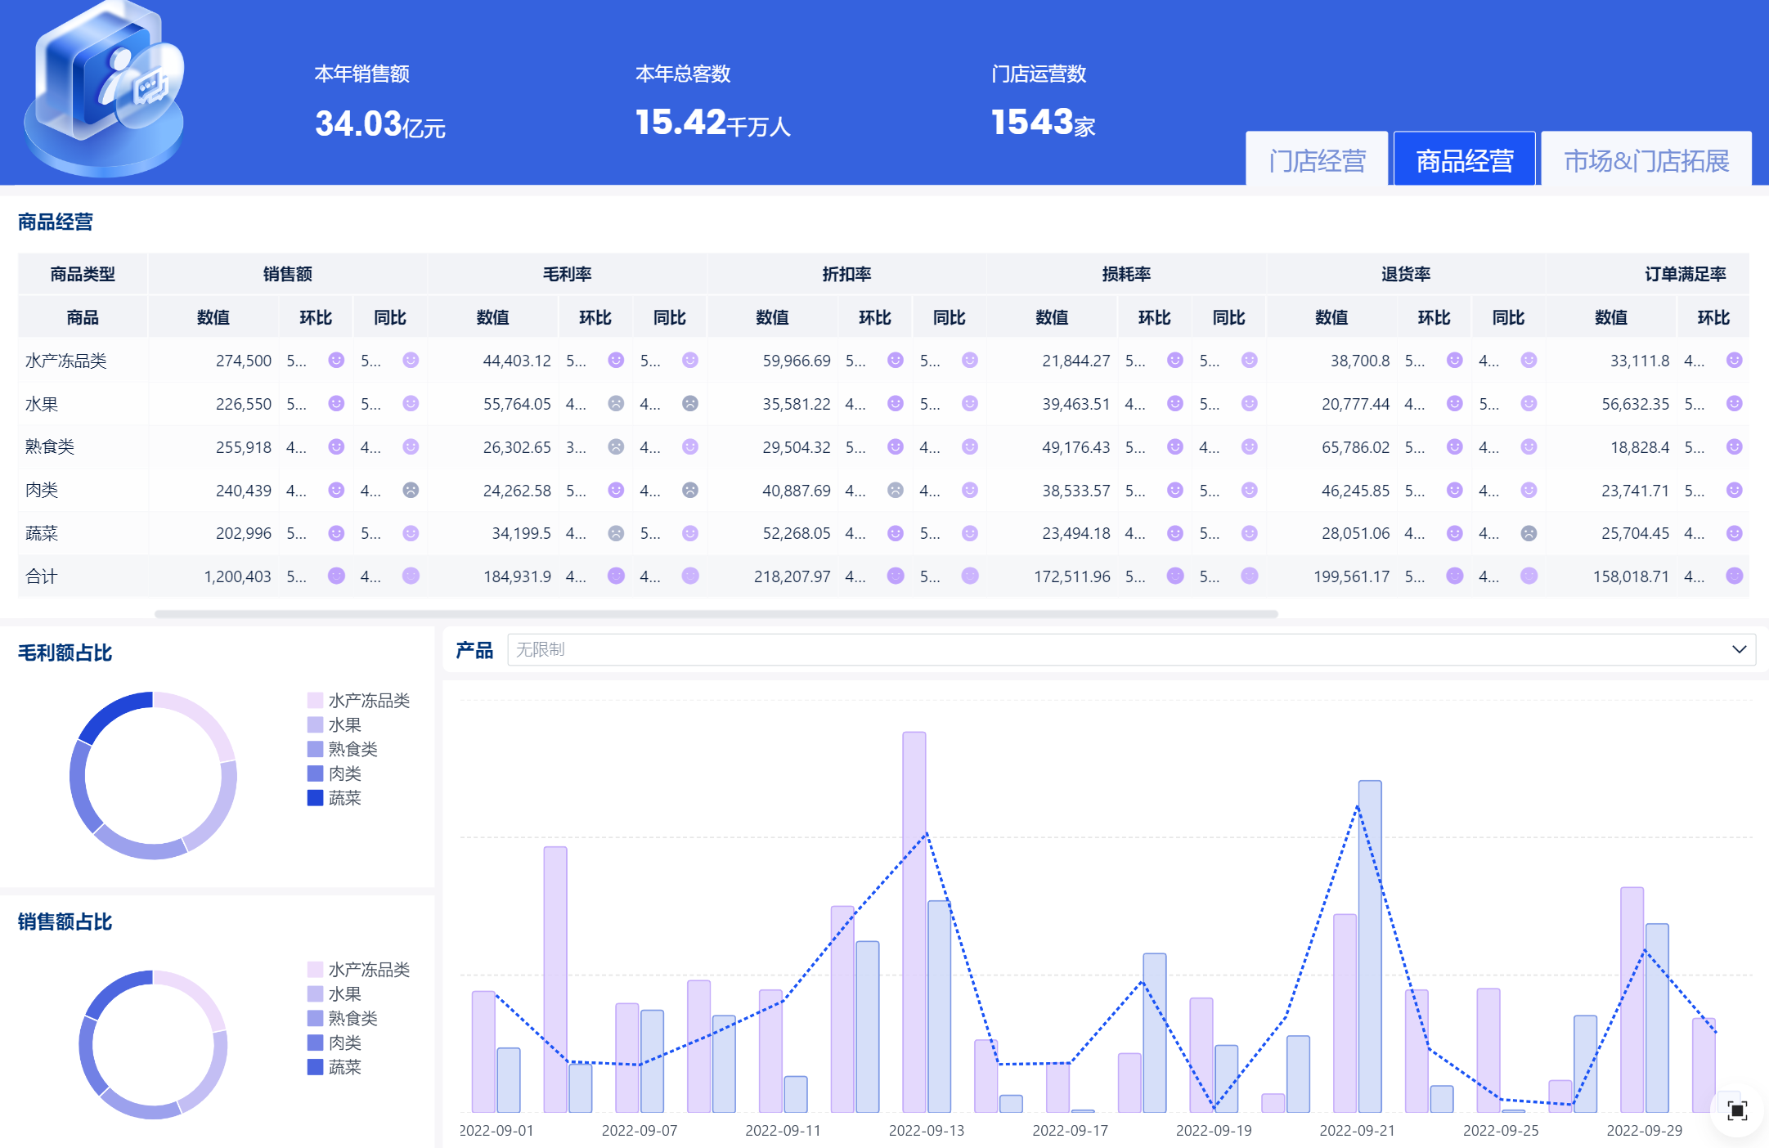Click the table horizontal scrollbar
This screenshot has height=1148, width=1769.
(x=716, y=614)
